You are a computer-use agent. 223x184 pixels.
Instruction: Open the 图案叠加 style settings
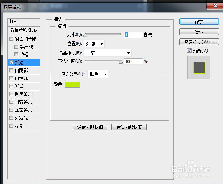24,110
